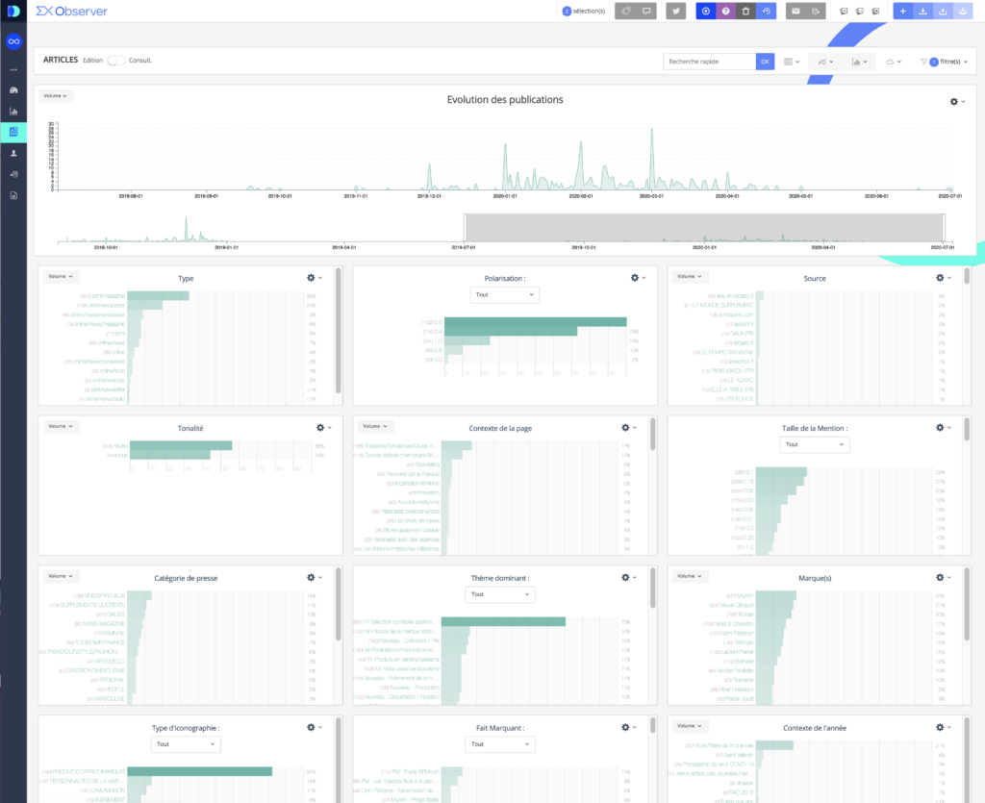Click the OK search button
985x803 pixels.
[x=766, y=62]
